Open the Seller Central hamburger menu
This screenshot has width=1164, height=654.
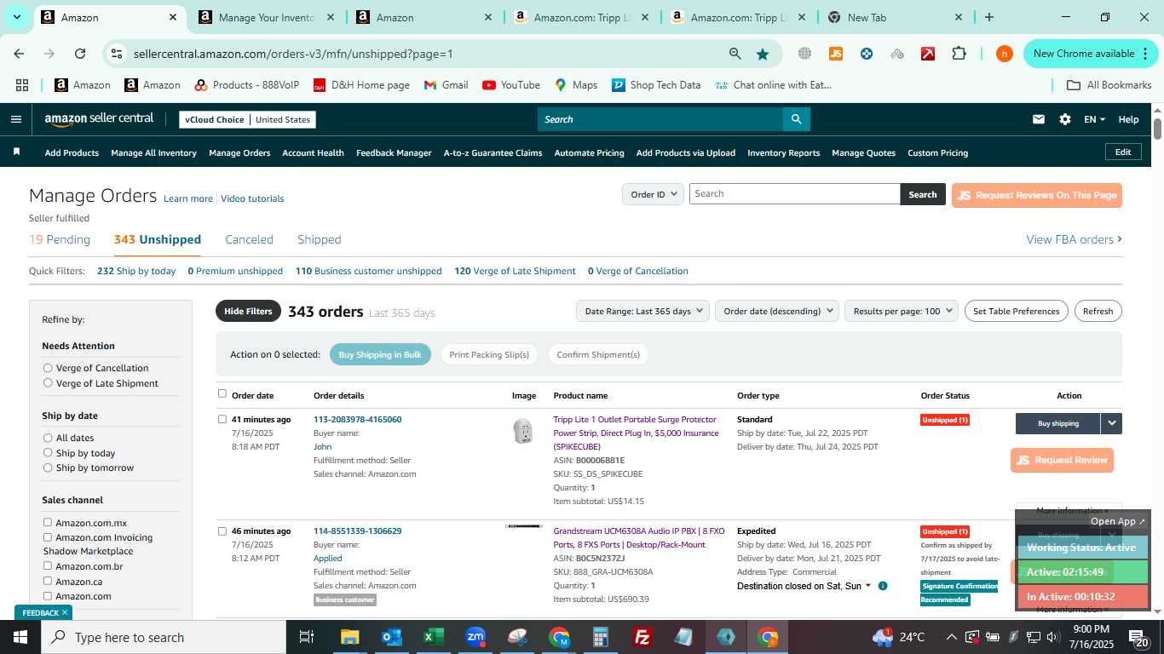(x=15, y=119)
